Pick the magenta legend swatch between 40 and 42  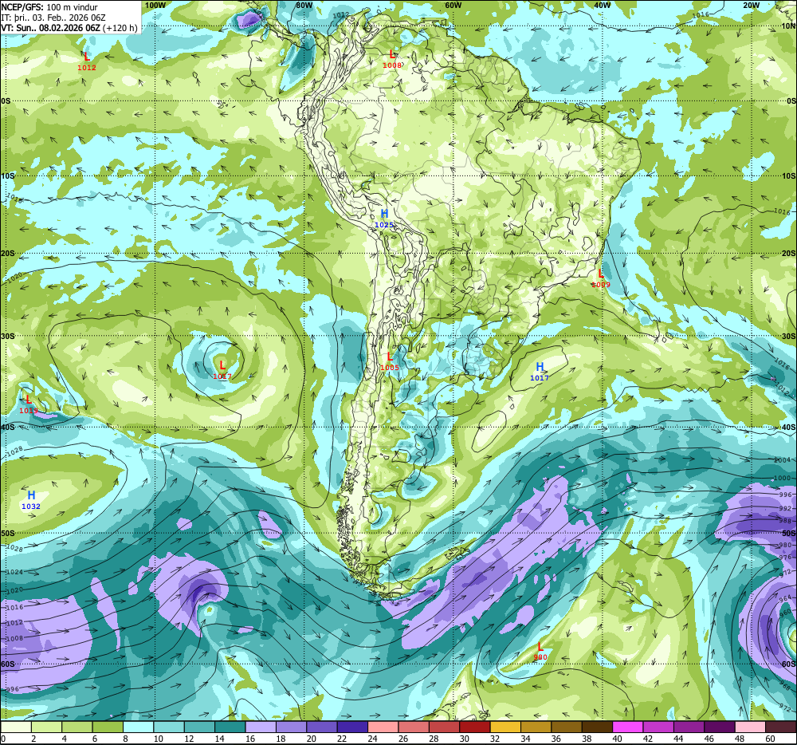(x=628, y=727)
